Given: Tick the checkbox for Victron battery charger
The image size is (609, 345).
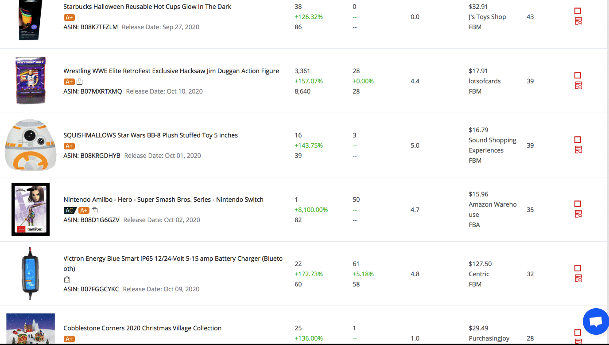Looking at the screenshot, I should [x=578, y=268].
